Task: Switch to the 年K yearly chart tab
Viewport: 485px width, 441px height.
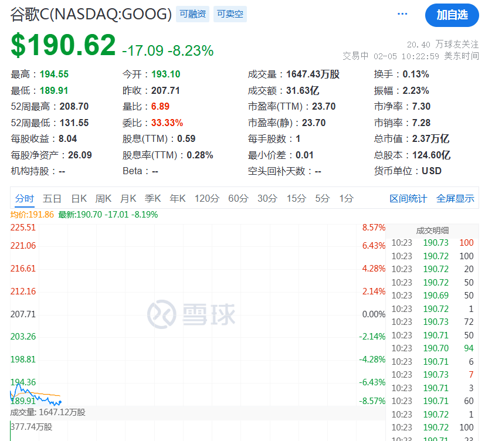Action: pyautogui.click(x=177, y=198)
